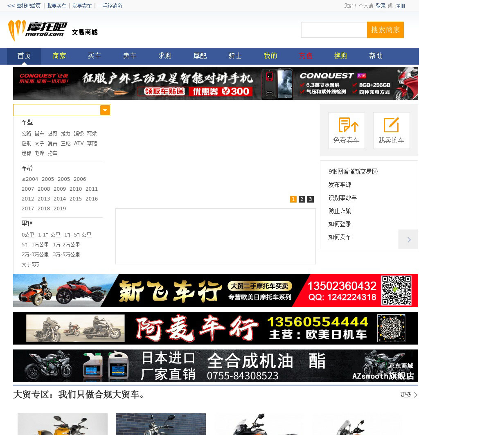Open the orange dropdown arrow of filter box
Screen dimensions: 491x435
tap(105, 110)
